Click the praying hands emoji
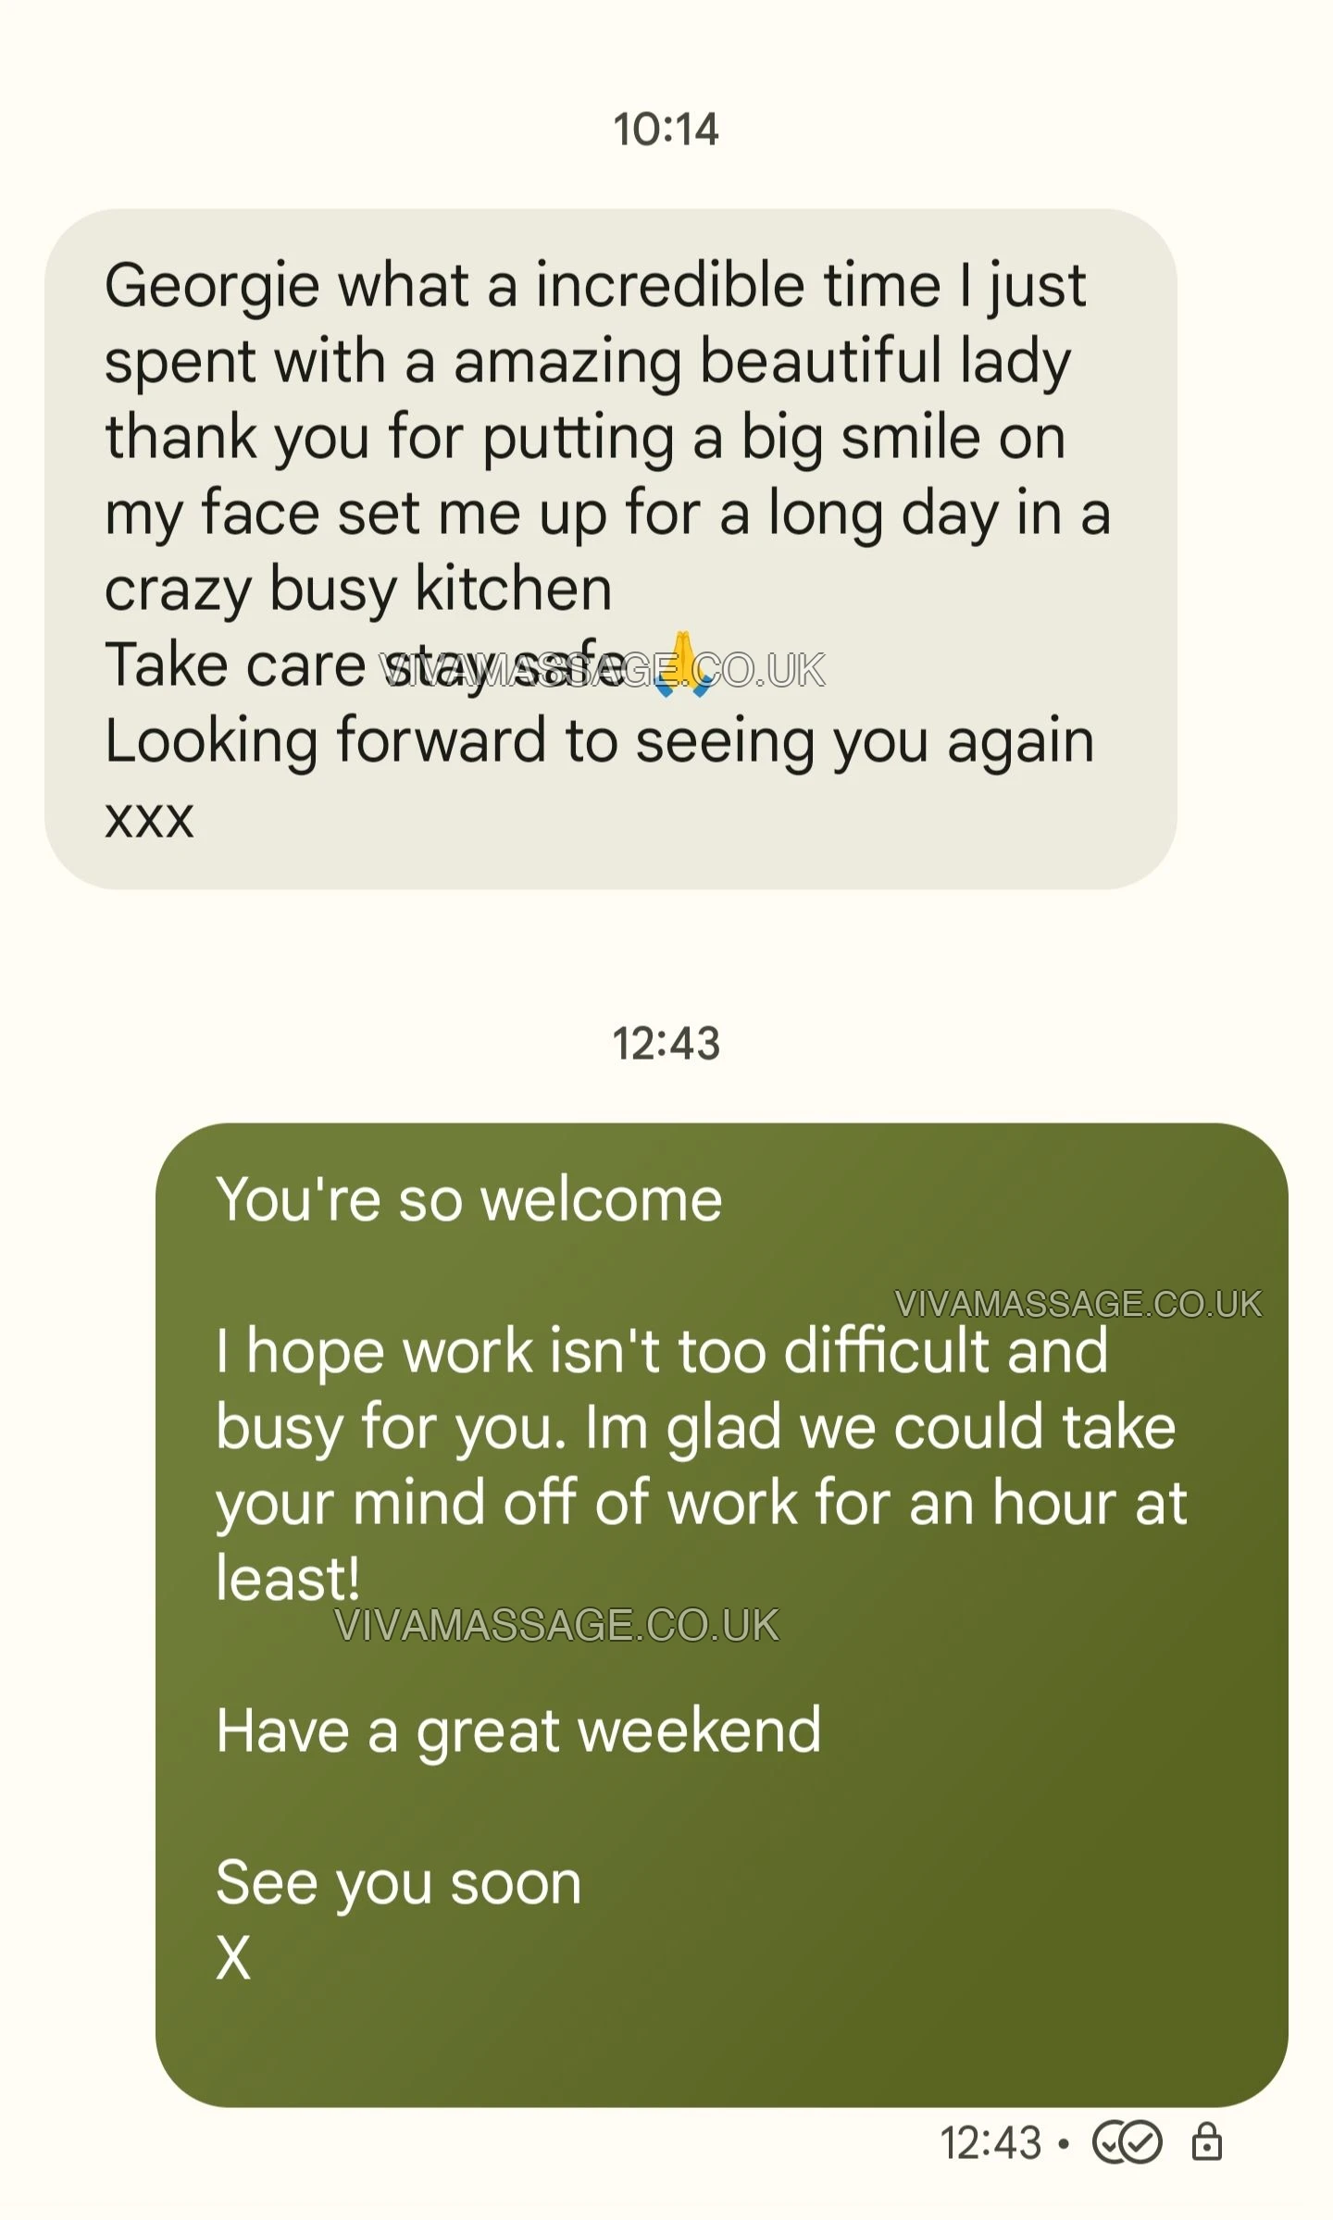The height and width of the screenshot is (2220, 1333). coord(683,664)
